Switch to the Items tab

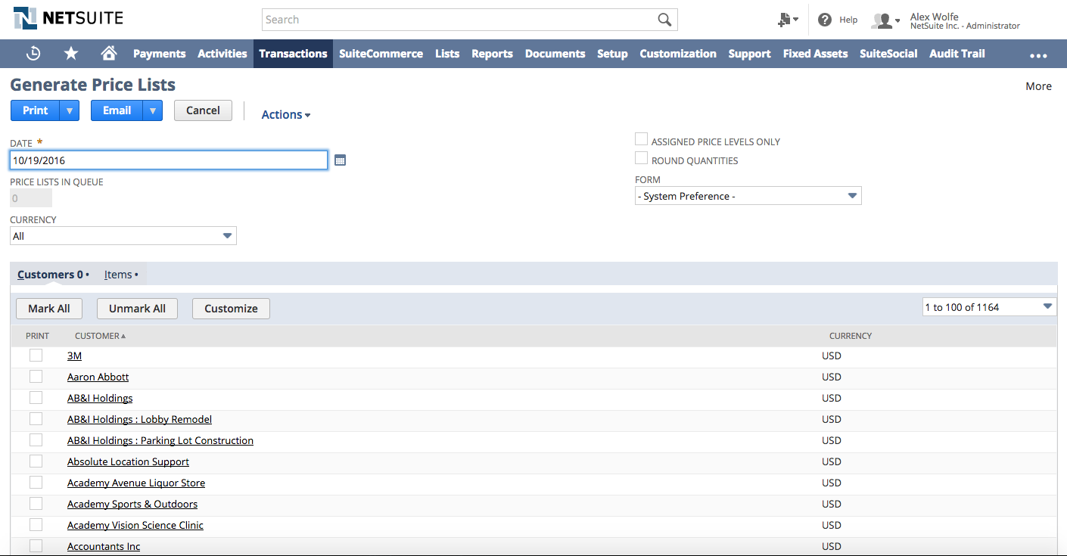(x=118, y=274)
